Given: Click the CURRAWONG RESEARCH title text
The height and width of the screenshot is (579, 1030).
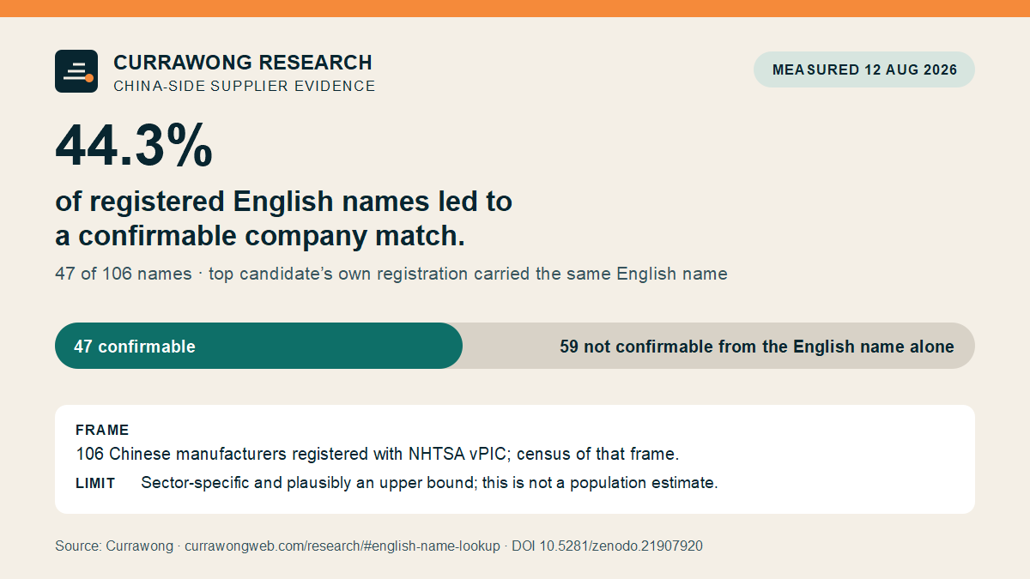Looking at the screenshot, I should [x=243, y=63].
